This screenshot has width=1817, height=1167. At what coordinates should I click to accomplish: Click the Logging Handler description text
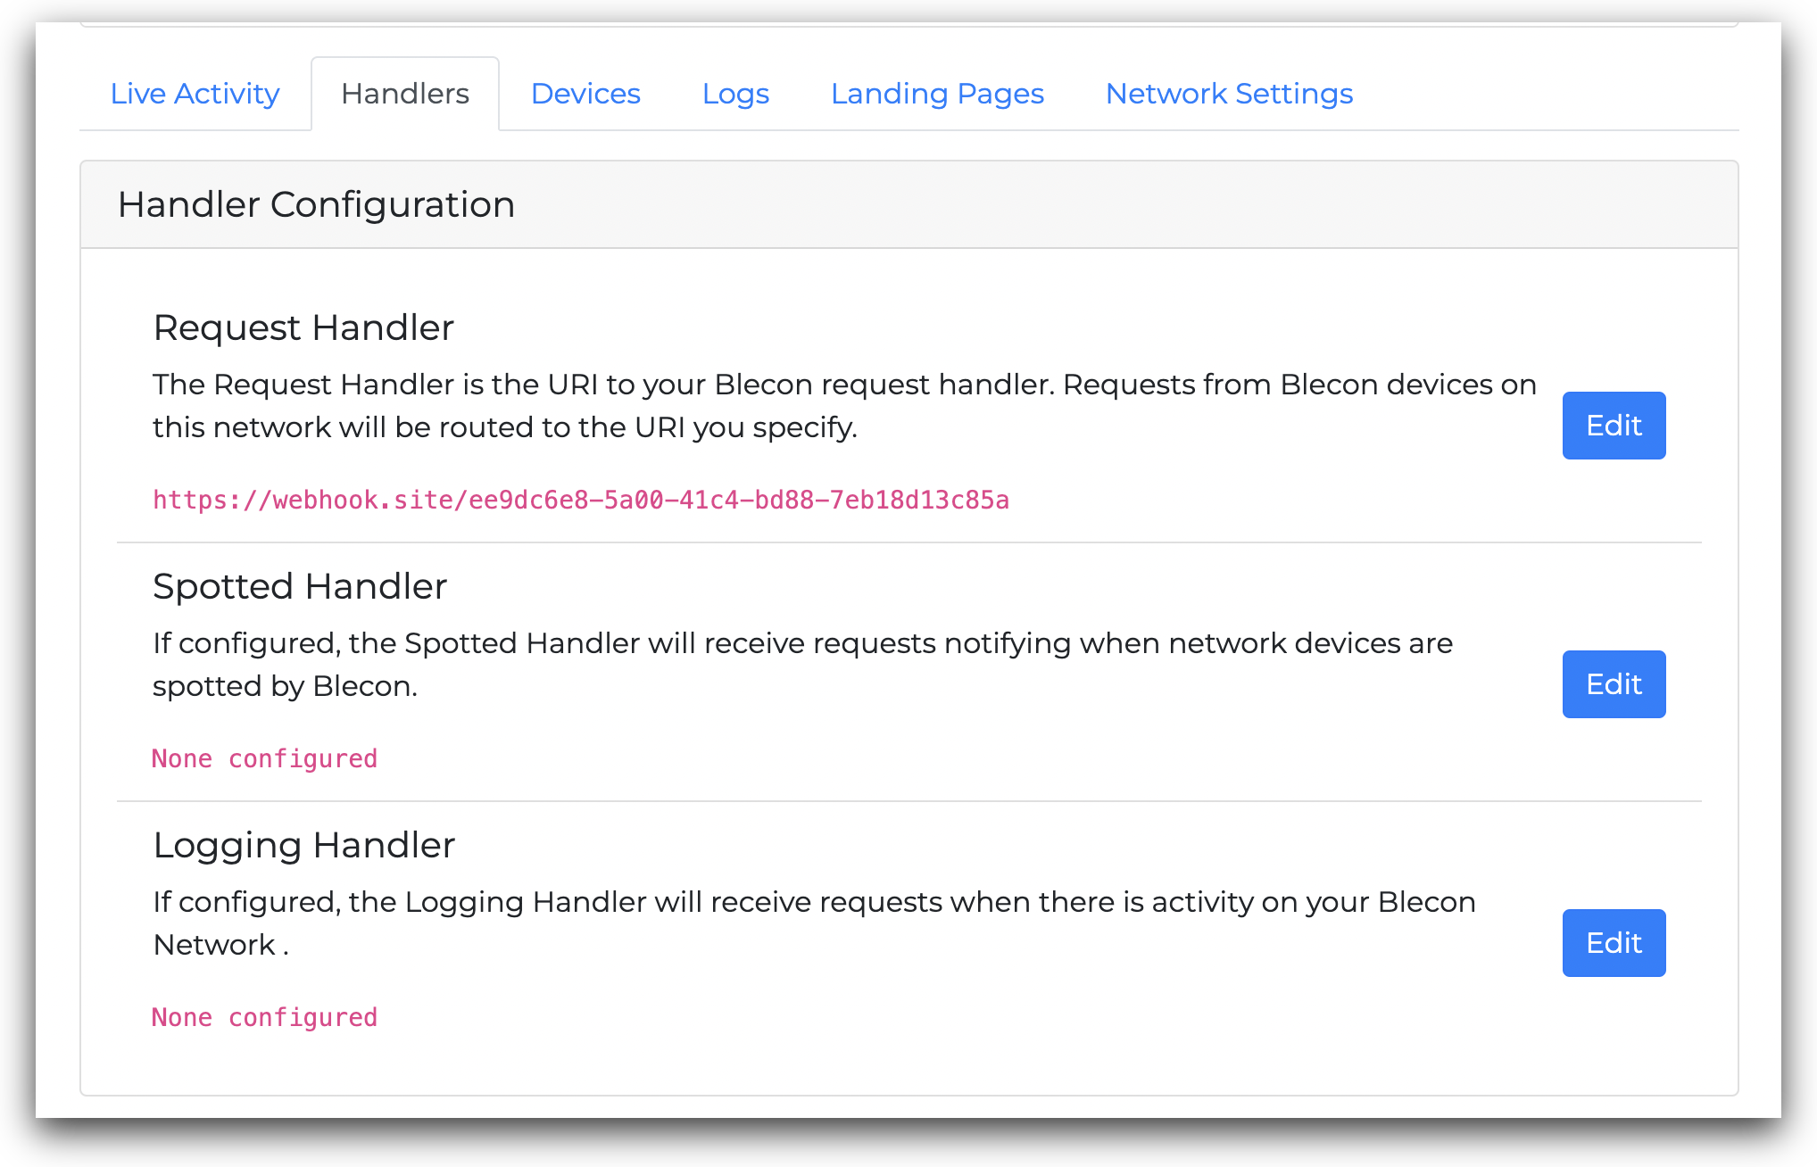point(813,923)
